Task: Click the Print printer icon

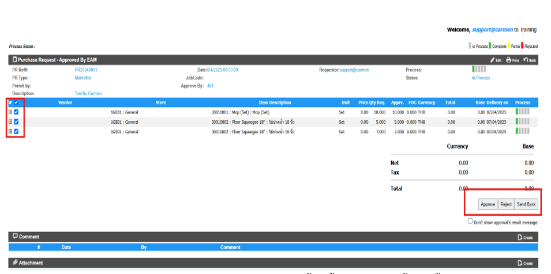Action: [508, 60]
